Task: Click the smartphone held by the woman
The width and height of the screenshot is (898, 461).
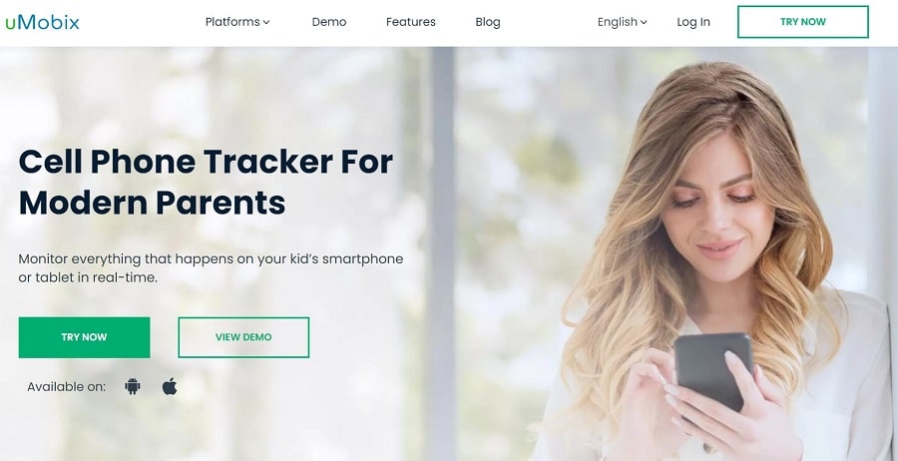Action: pos(713,371)
